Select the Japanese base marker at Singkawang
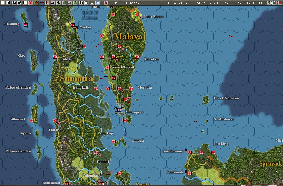Viewport: 283px width, 186px height. (190, 152)
